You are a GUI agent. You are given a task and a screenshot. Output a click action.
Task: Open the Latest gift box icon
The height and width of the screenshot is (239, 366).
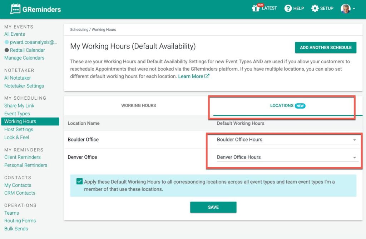click(256, 9)
